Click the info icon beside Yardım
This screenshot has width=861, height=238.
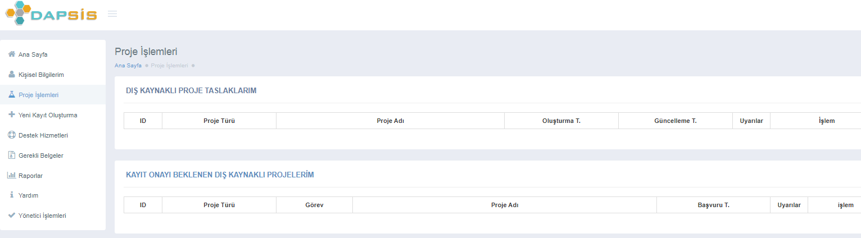tap(11, 195)
